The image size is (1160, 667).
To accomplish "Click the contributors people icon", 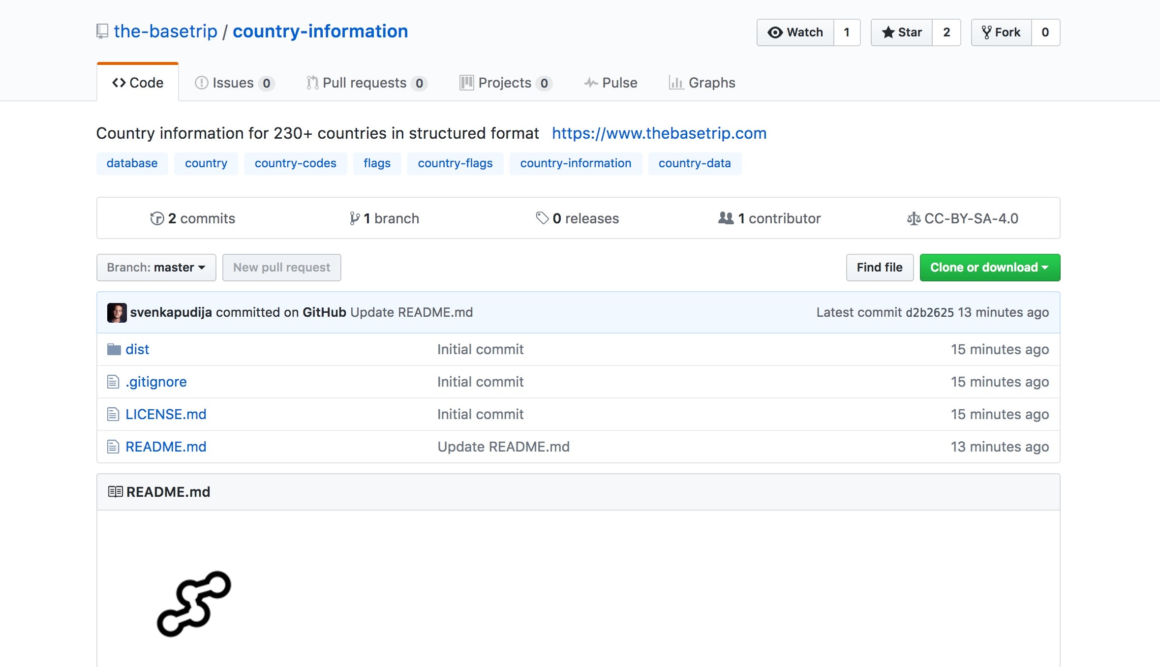I will [x=725, y=218].
